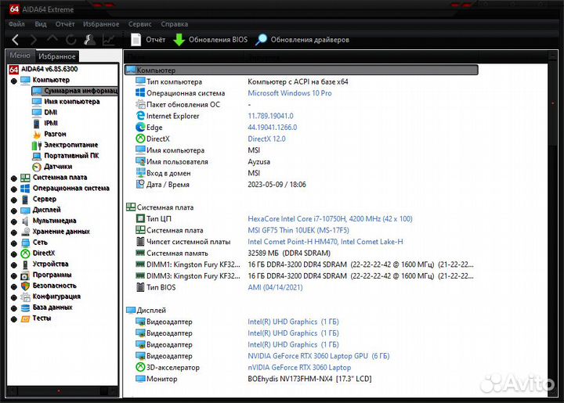Open NVIDIA GeForce RTX 3060 Laptop GPU link
This screenshot has width=564, height=403.
[318, 356]
